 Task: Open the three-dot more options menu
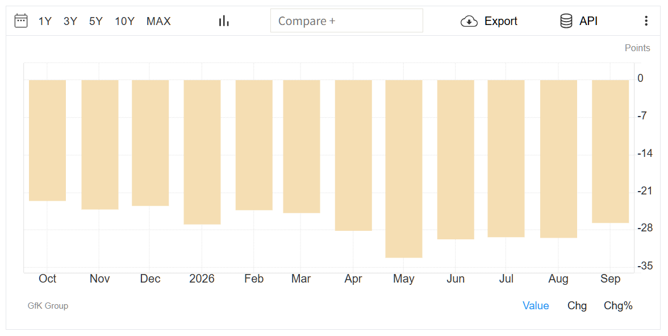point(646,21)
